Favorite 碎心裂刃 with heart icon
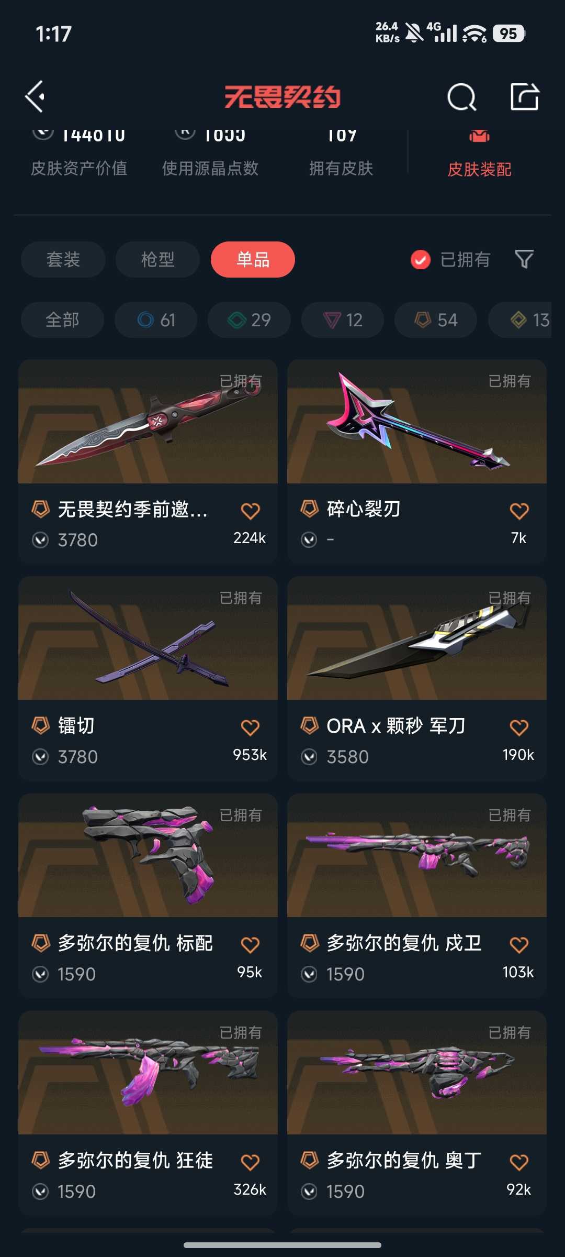The image size is (565, 1257). [x=519, y=511]
